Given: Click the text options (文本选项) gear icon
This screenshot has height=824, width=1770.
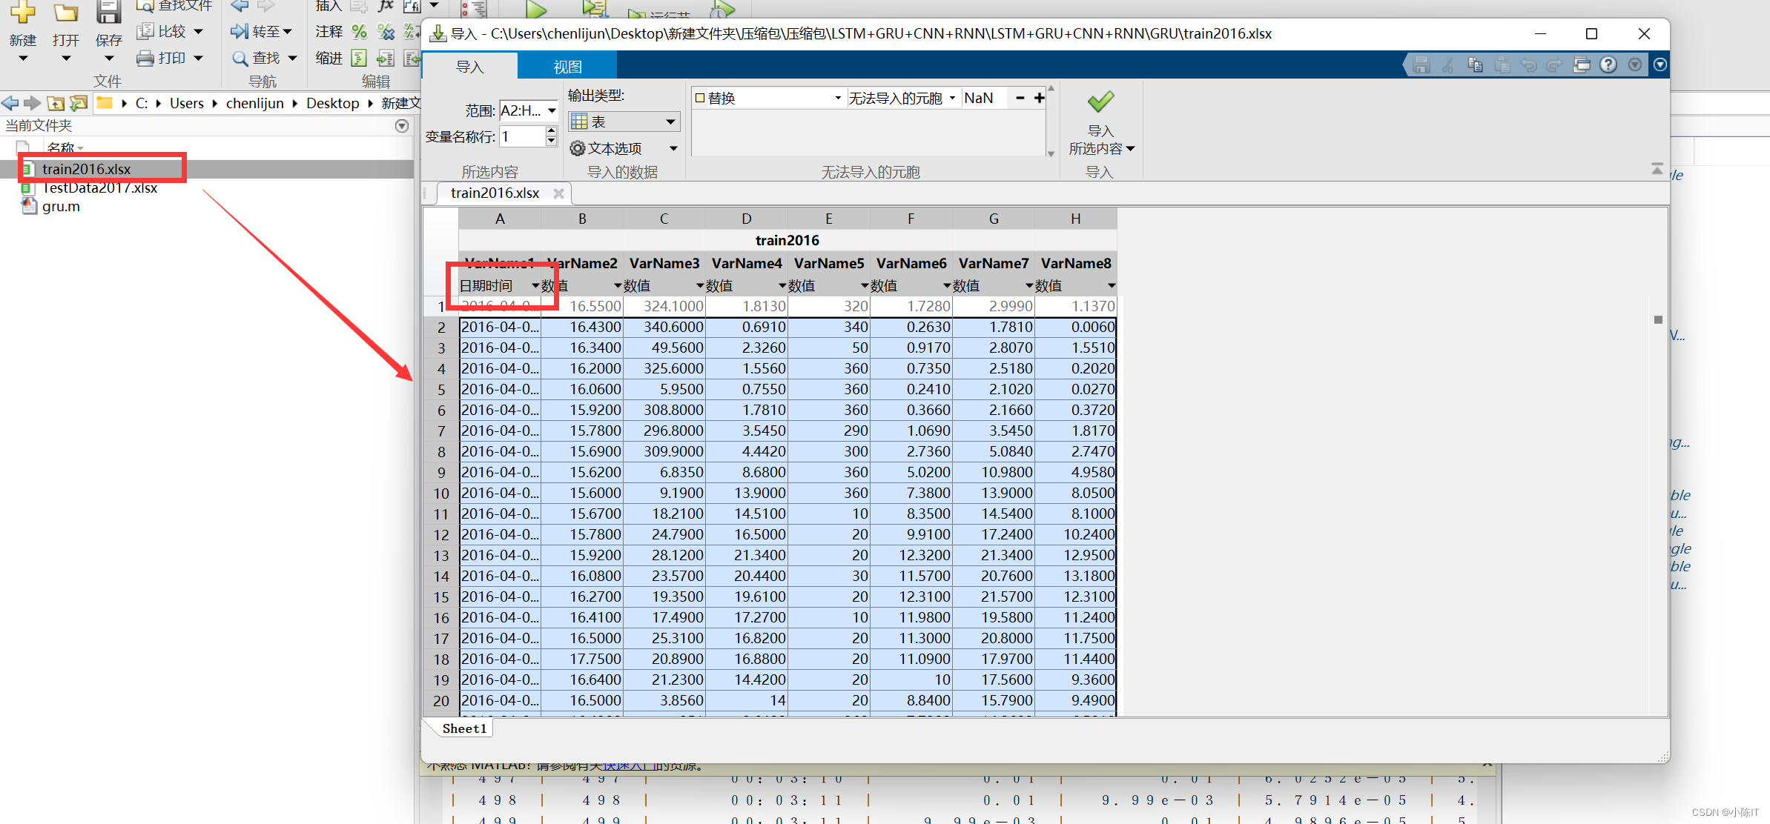Looking at the screenshot, I should (x=578, y=148).
